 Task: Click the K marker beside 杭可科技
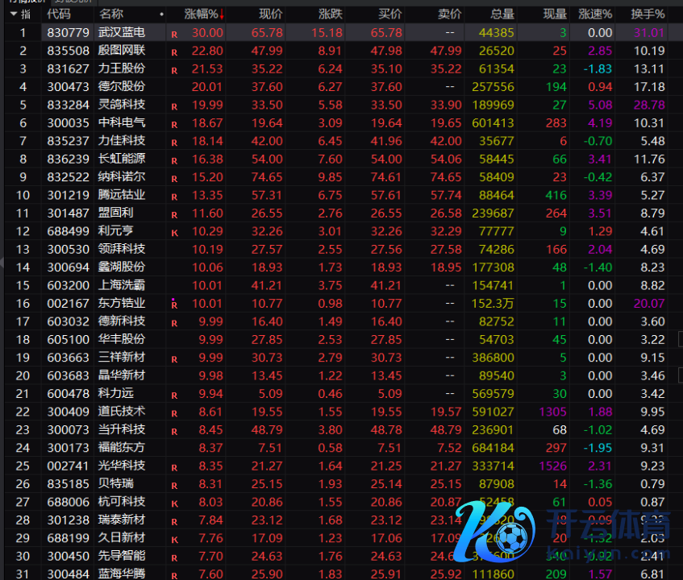(x=174, y=503)
